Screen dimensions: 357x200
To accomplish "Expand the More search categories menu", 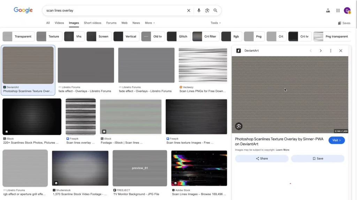I will (150, 23).
